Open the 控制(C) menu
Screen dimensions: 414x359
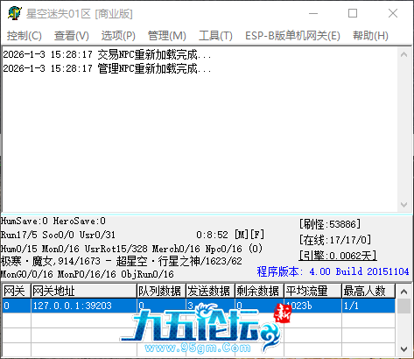point(25,36)
